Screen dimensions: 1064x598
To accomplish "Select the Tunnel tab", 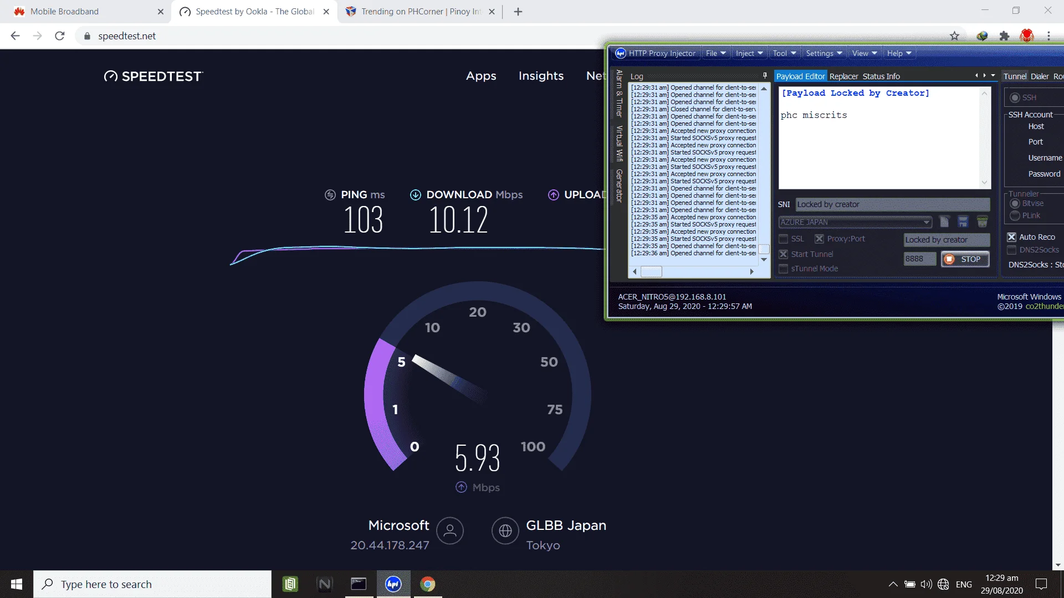I will click(x=1015, y=76).
